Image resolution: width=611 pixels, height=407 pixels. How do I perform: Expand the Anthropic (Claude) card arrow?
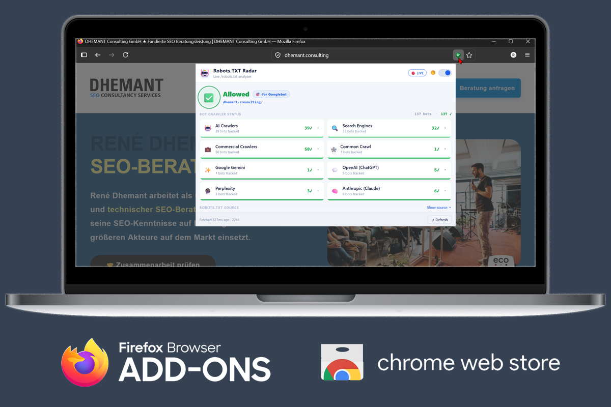point(445,191)
